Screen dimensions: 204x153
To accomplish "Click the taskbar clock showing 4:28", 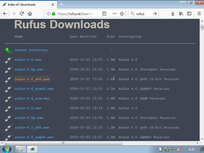I will pos(192,149).
